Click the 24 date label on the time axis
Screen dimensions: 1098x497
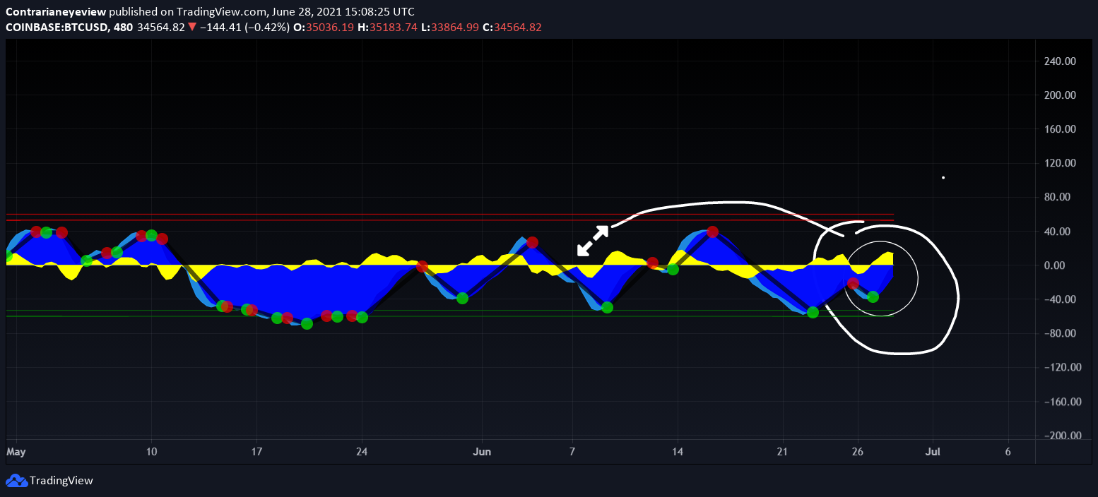click(x=362, y=452)
